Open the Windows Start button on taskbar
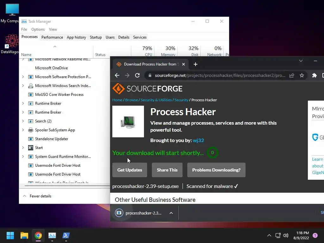This screenshot has width=324, height=243. [10, 235]
